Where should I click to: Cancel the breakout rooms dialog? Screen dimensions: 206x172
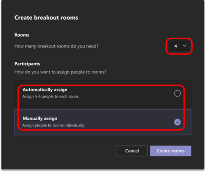[132, 151]
